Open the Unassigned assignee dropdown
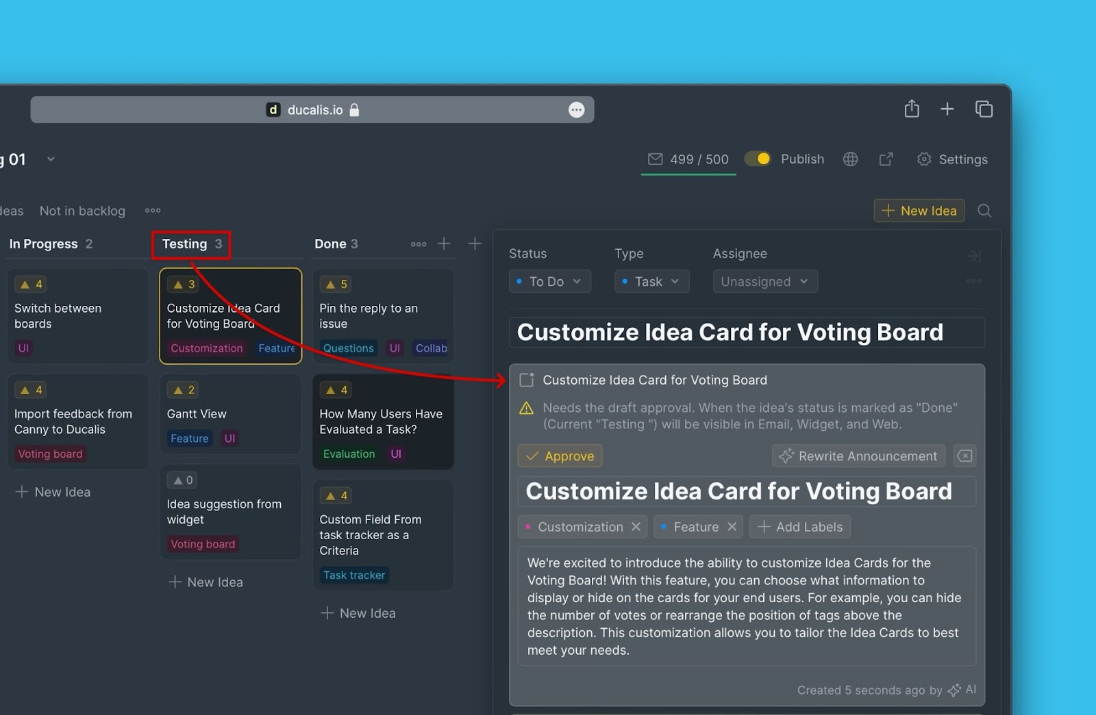The height and width of the screenshot is (715, 1096). [764, 282]
